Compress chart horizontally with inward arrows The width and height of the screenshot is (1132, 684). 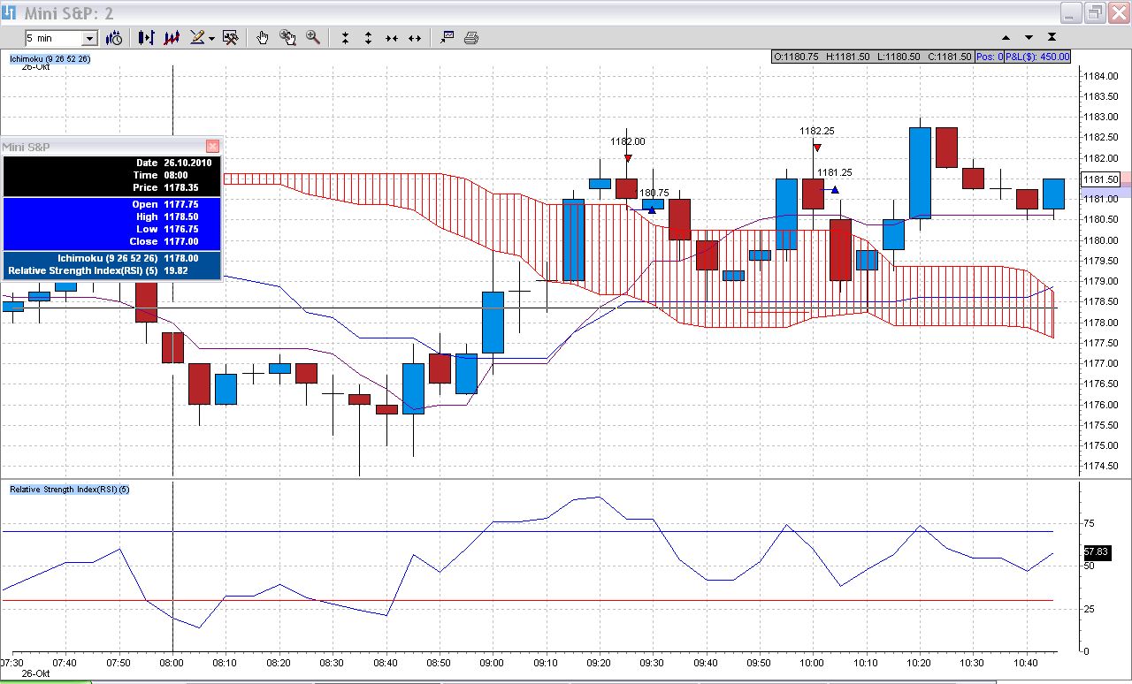(391, 38)
